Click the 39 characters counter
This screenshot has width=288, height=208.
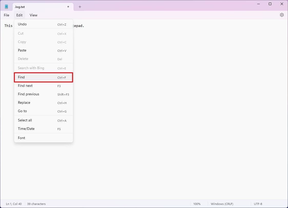click(x=36, y=204)
